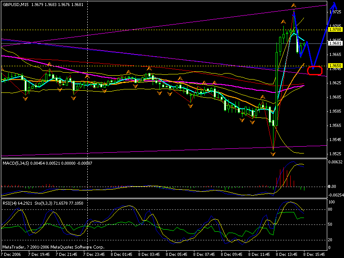
Task: Click the MetaQuotes Software Corp copyright text
Action: point(52,247)
